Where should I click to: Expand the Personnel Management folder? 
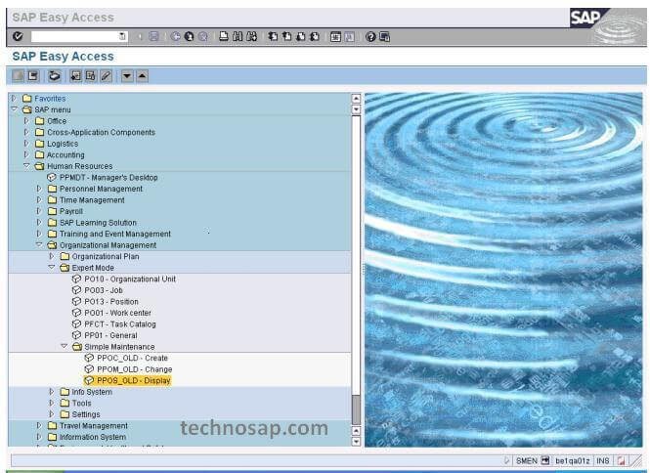[39, 189]
